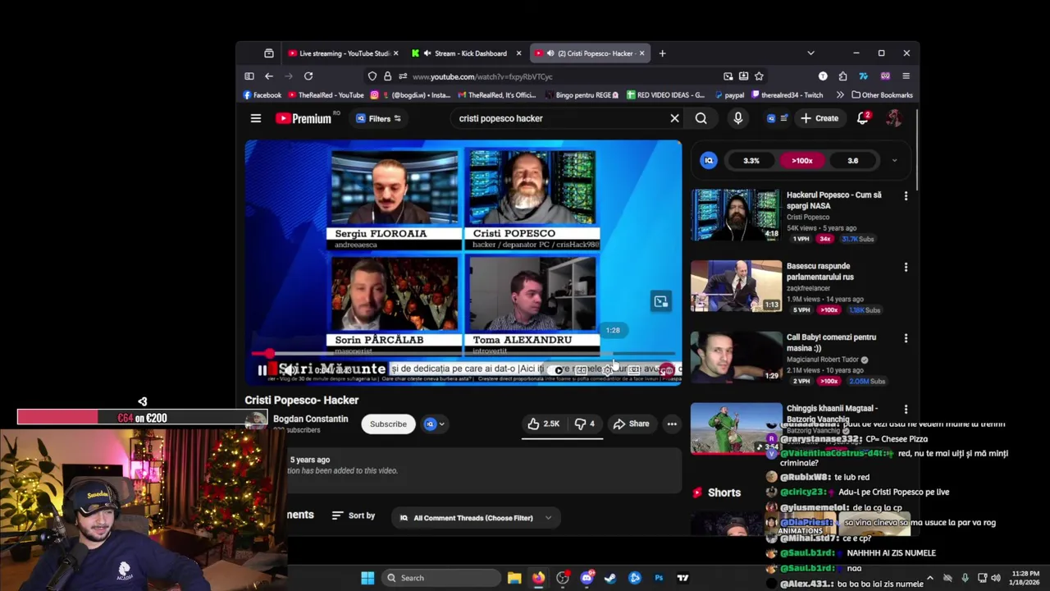Open options for Basescu raspunde video

[906, 267]
